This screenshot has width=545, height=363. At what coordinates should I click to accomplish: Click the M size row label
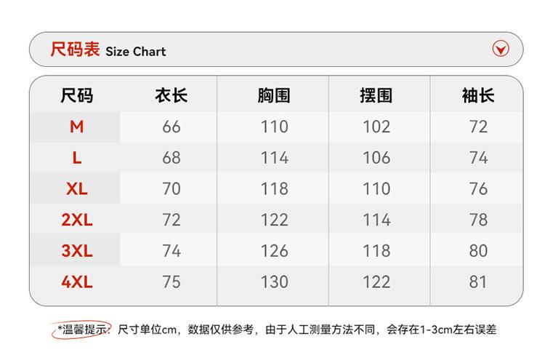click(x=77, y=127)
